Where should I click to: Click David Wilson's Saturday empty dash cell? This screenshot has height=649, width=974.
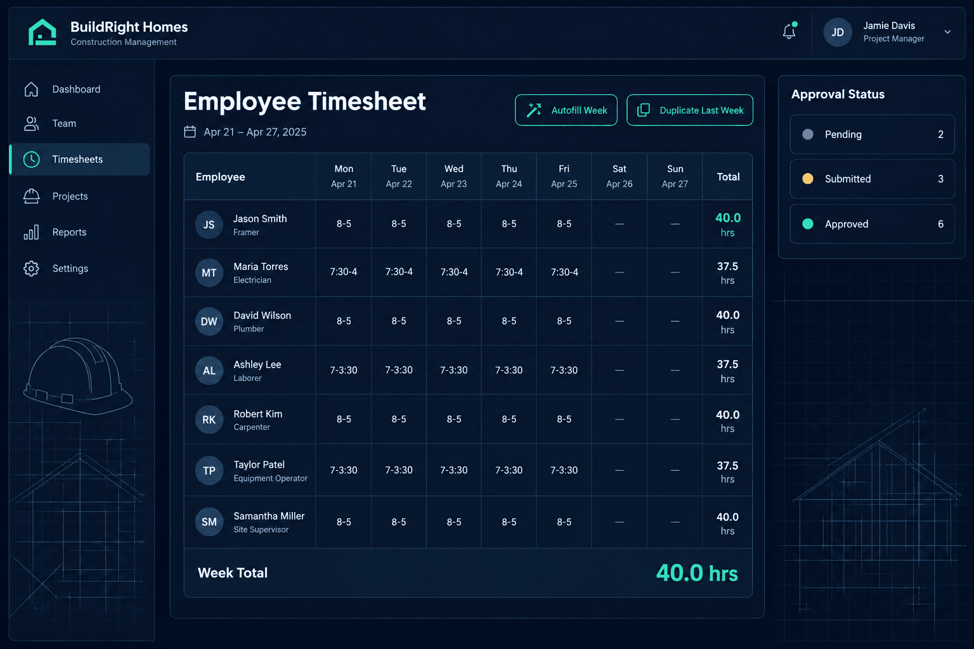[620, 321]
